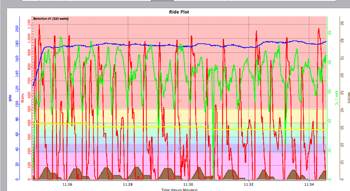Click the blue BPM axis title
Screen dimensions: 350x191
click(10, 98)
